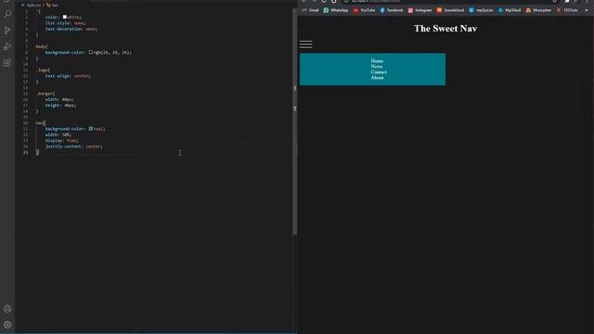Click the '.logo{' selector line

click(x=43, y=71)
